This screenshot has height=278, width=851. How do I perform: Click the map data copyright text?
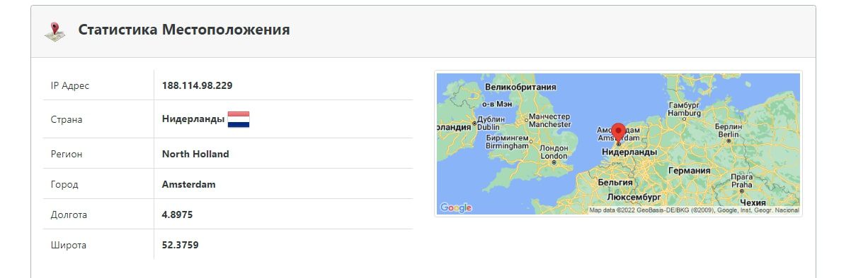695,210
